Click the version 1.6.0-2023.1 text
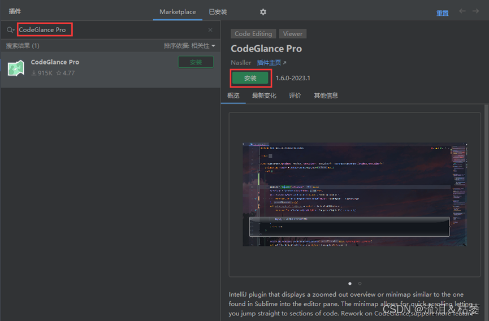The width and height of the screenshot is (489, 321). click(x=293, y=78)
